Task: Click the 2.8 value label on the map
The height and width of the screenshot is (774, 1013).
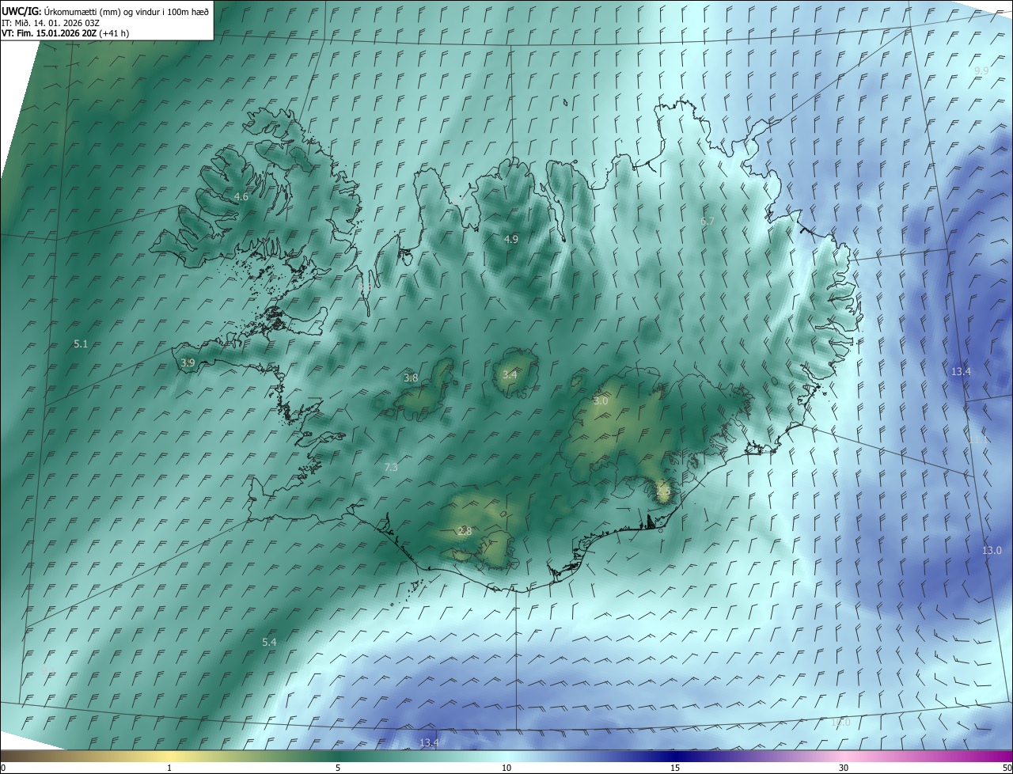Action: point(465,532)
